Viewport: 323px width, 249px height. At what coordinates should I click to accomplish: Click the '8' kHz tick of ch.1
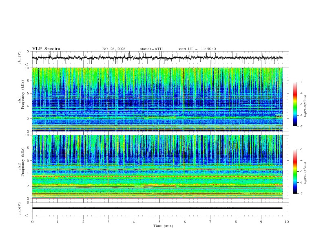(29, 81)
